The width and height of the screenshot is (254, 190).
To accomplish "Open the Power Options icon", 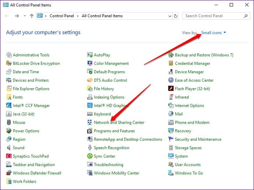I will pyautogui.click(x=9, y=131).
